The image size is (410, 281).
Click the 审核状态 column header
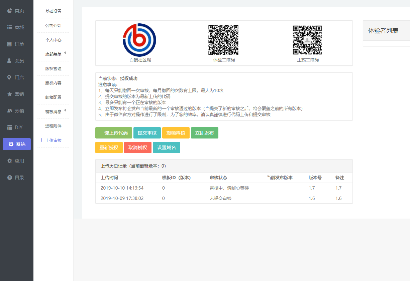coord(218,178)
